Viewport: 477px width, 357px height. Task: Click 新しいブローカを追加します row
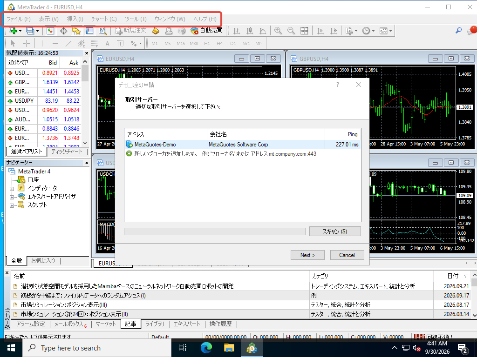tap(242, 153)
